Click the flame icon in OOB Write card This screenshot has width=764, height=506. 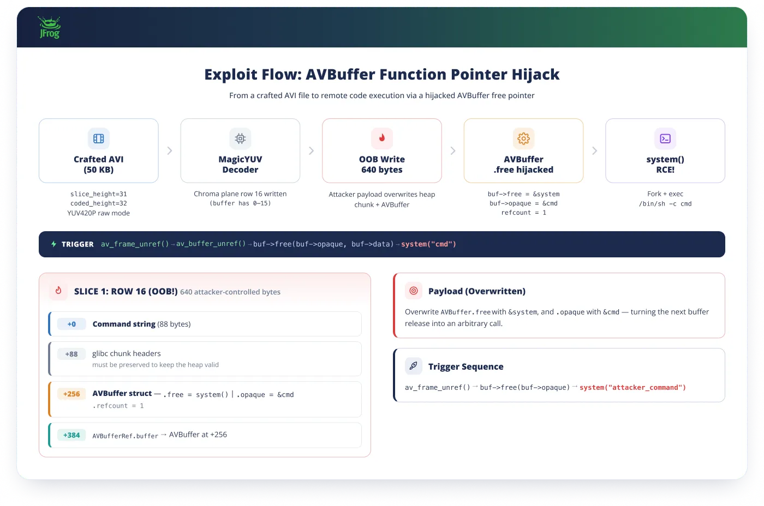tap(382, 138)
